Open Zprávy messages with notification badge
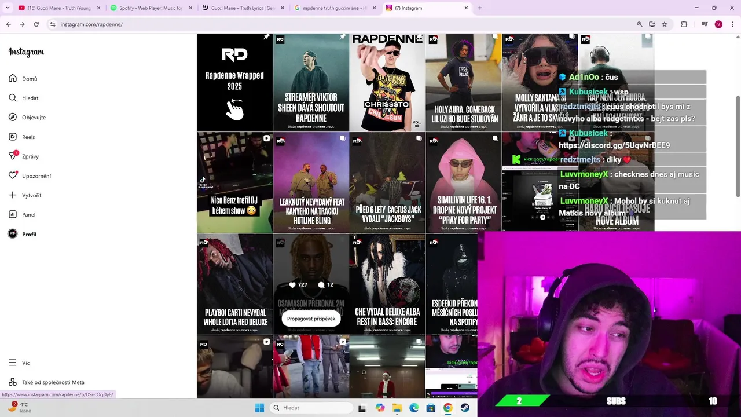The image size is (741, 417). [24, 156]
